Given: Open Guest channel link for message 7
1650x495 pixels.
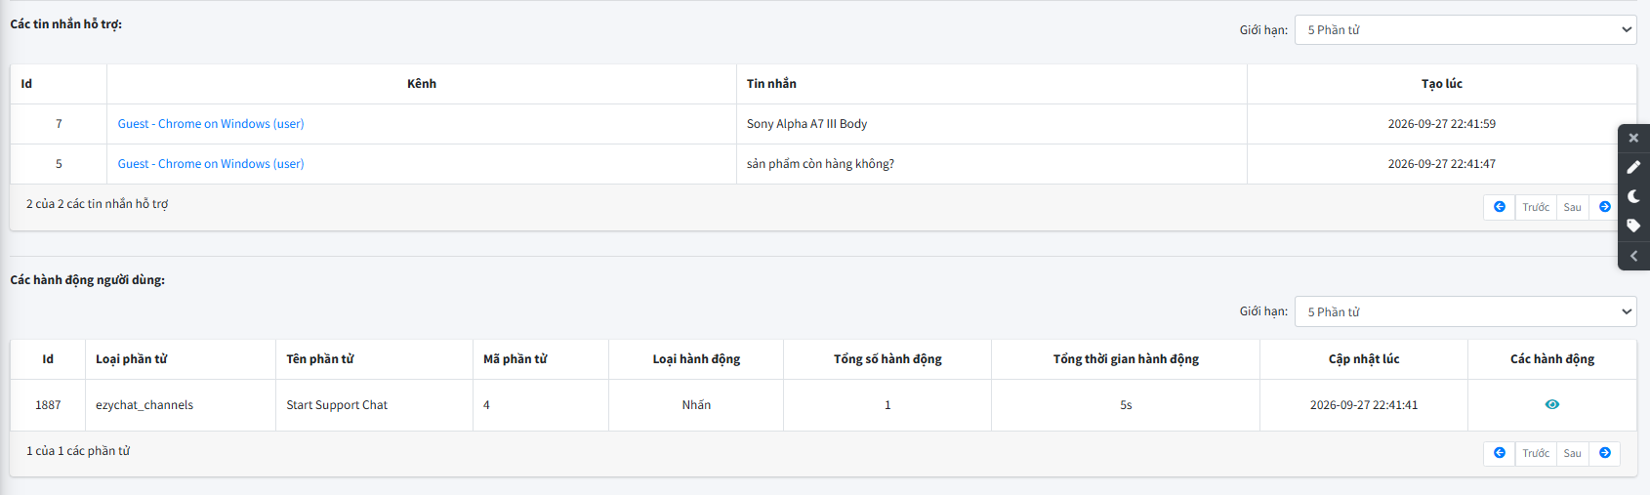Looking at the screenshot, I should click(211, 124).
